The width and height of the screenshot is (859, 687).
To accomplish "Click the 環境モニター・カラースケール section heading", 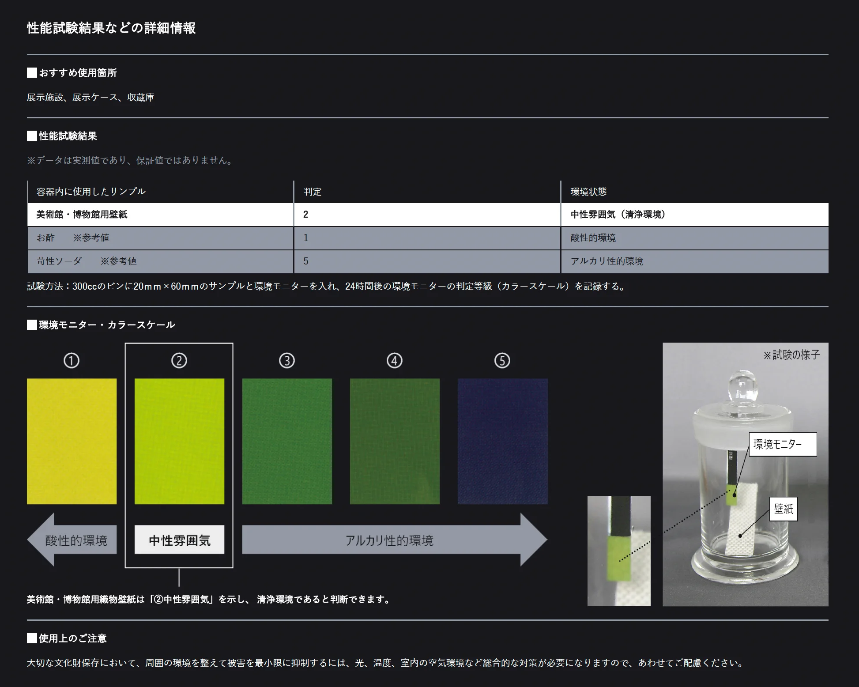I will [101, 325].
